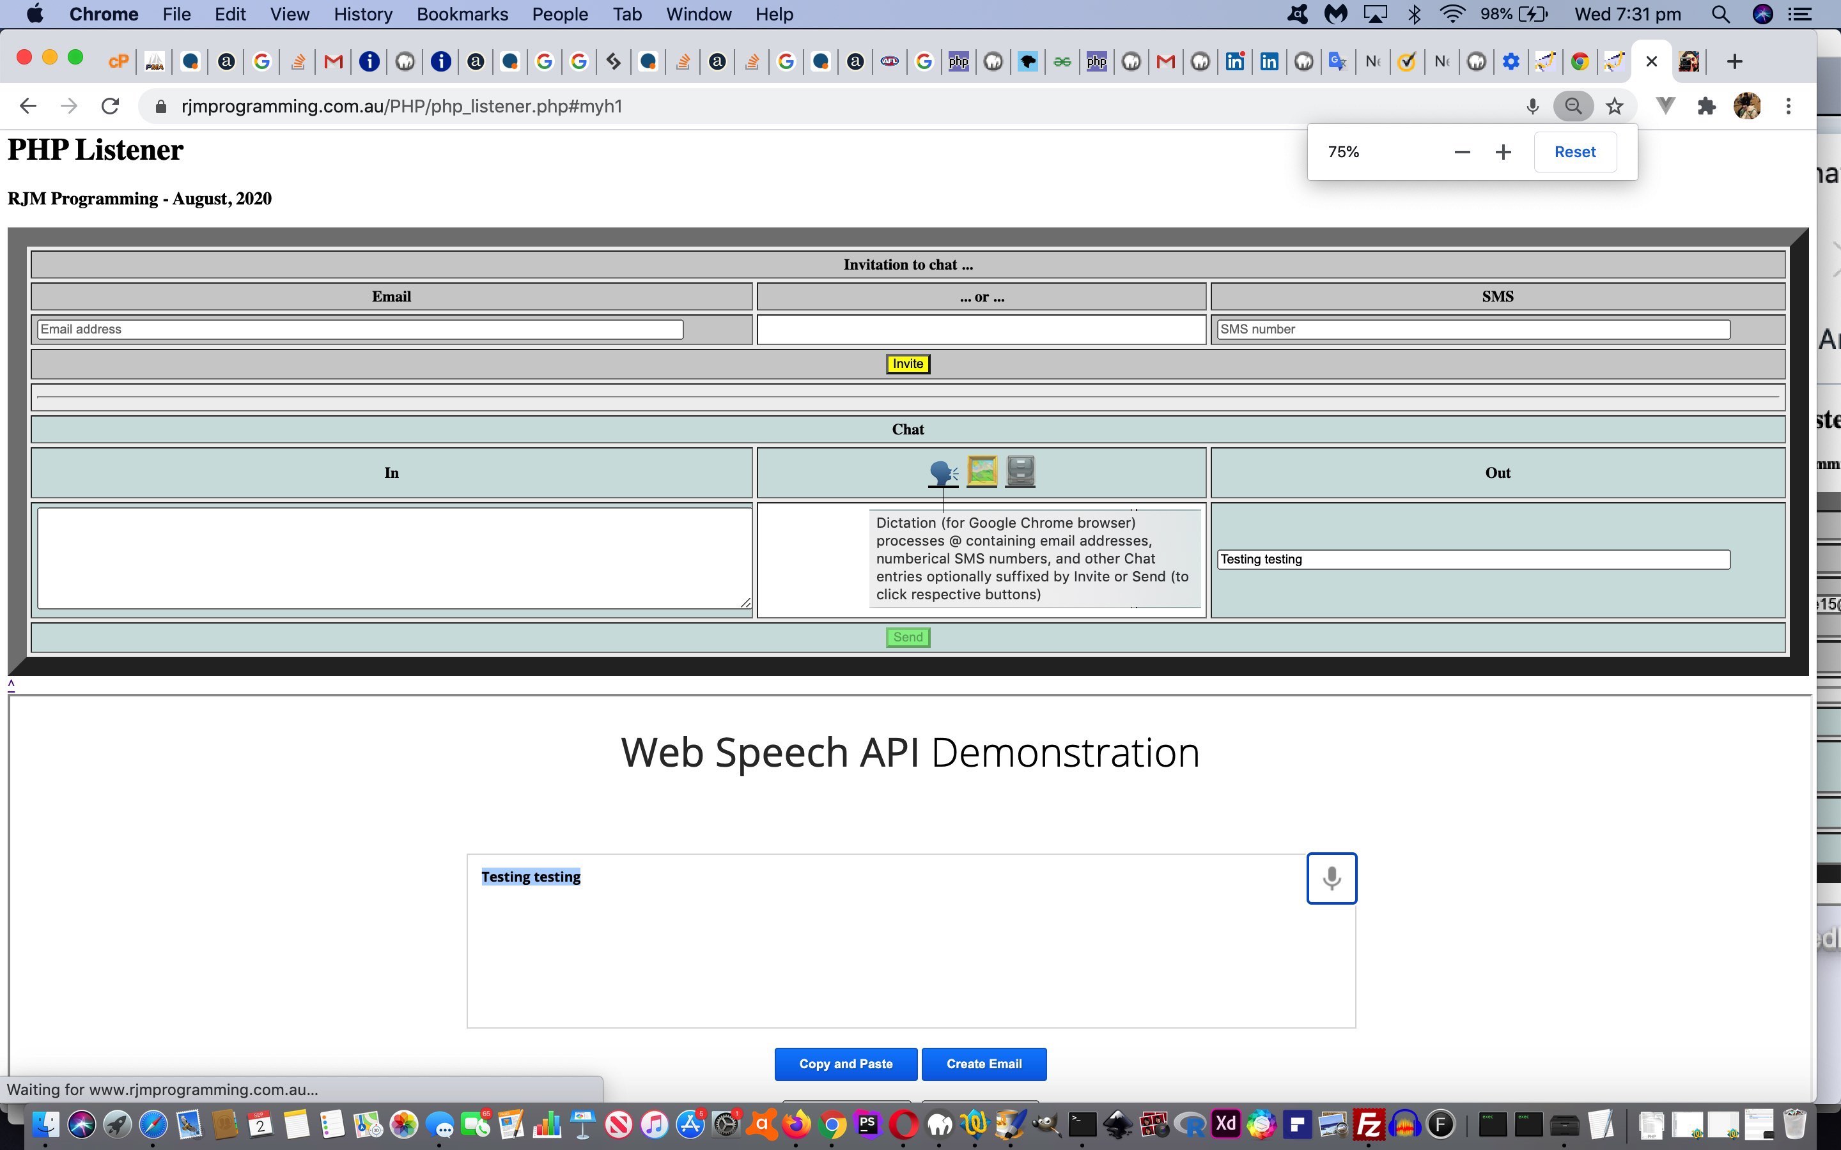Select the Email address input field

tap(359, 328)
